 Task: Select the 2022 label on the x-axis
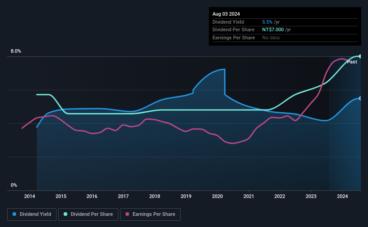pyautogui.click(x=280, y=196)
